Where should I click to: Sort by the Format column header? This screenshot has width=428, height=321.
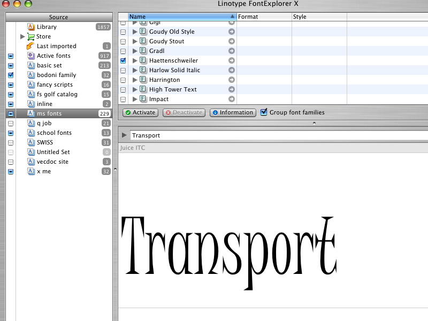264,17
